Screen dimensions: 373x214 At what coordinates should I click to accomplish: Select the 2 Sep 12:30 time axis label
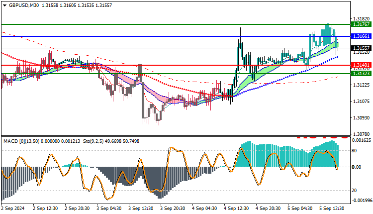point(45,209)
